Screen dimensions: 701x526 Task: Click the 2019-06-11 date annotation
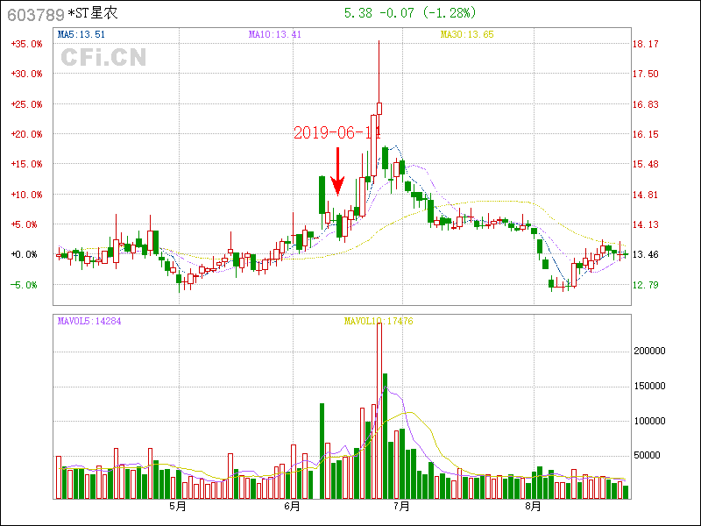coord(337,132)
